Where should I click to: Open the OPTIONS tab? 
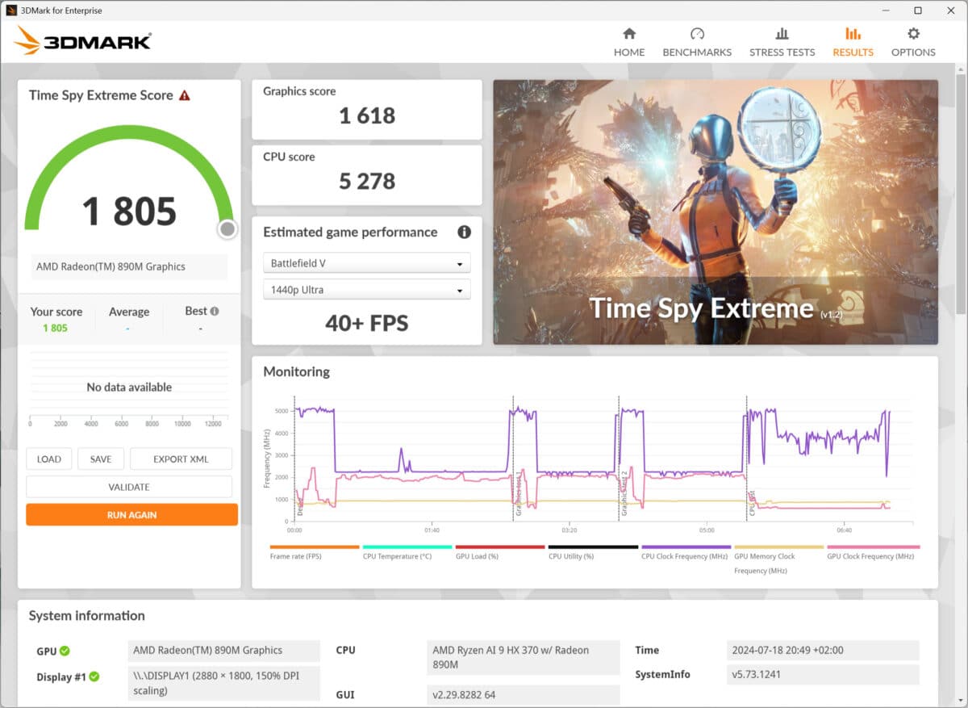coord(913,42)
